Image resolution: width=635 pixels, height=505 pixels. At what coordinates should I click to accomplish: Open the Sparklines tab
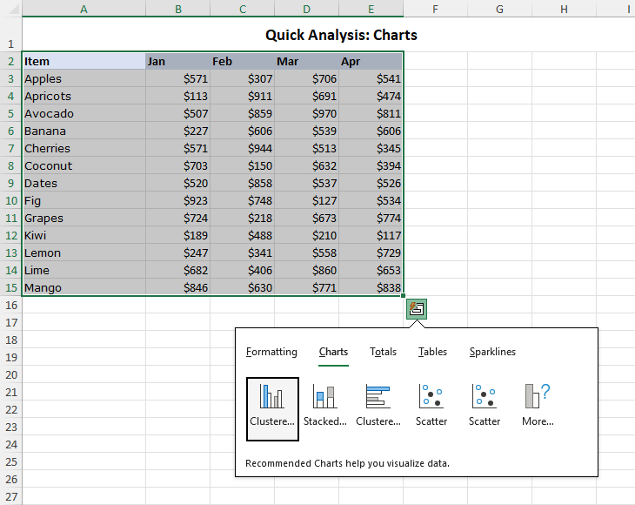pyautogui.click(x=492, y=352)
